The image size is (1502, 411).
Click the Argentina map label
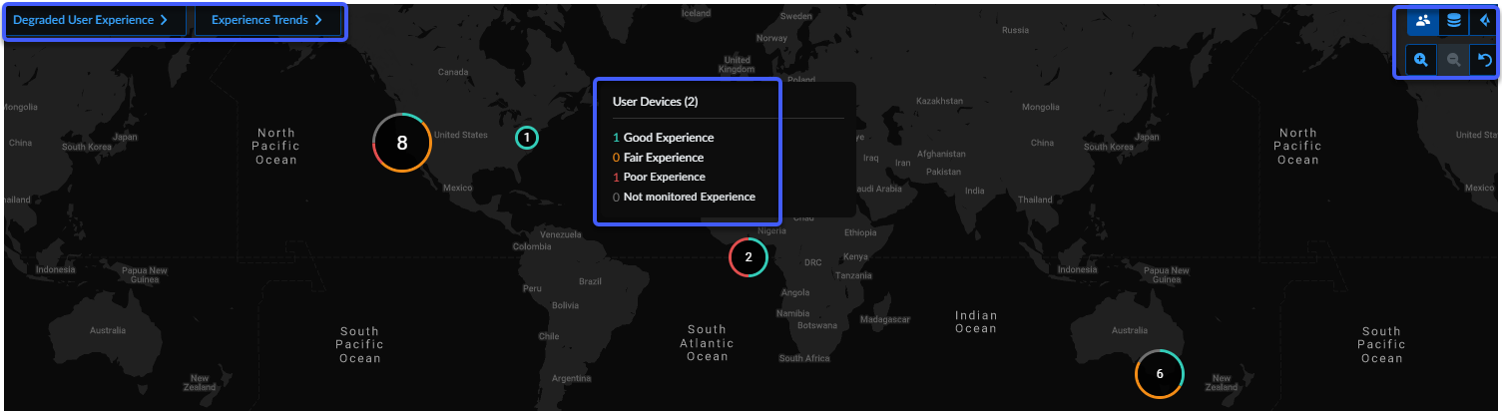pyautogui.click(x=572, y=378)
